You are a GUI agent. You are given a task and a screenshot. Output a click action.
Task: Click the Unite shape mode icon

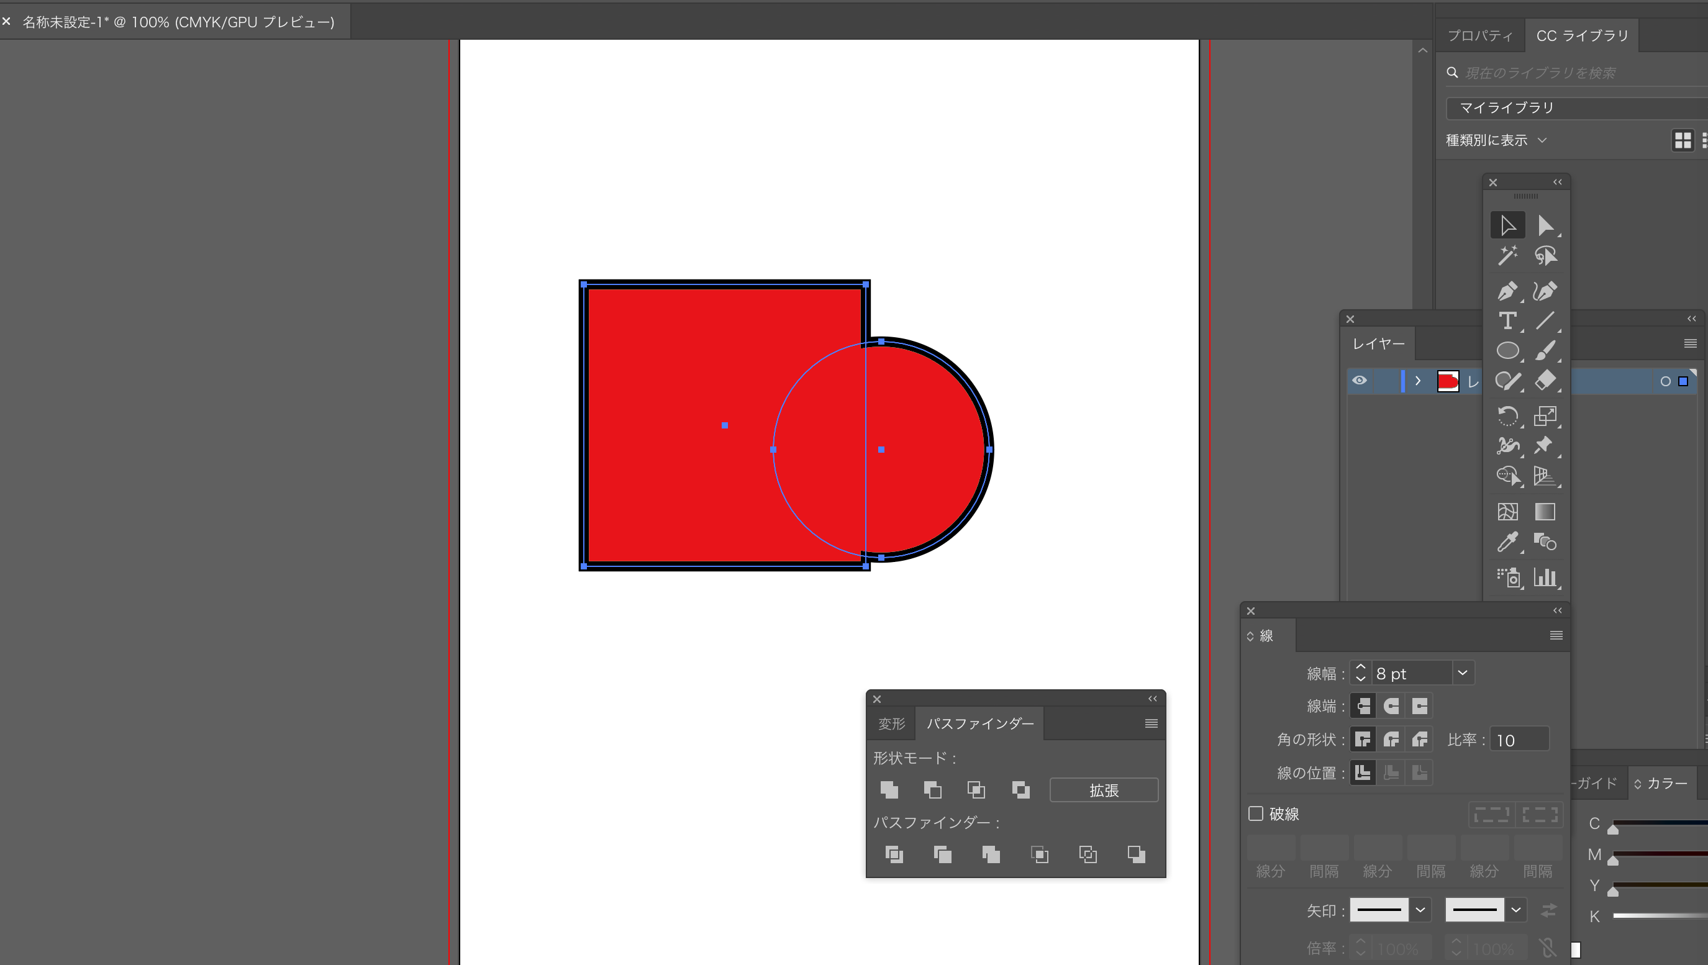(889, 789)
